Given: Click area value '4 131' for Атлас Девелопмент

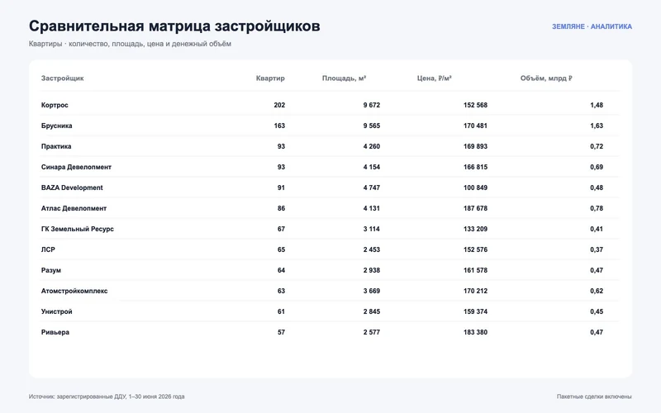Looking at the screenshot, I should tap(371, 208).
